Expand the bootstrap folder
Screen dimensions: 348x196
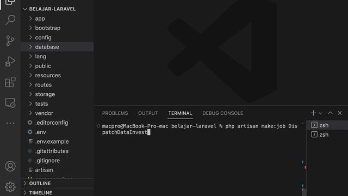[x=57, y=28]
